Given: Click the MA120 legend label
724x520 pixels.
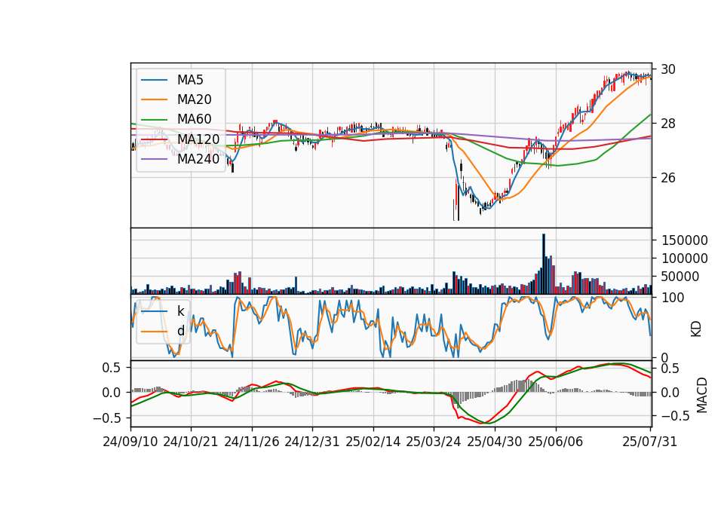Looking at the screenshot, I should point(198,139).
